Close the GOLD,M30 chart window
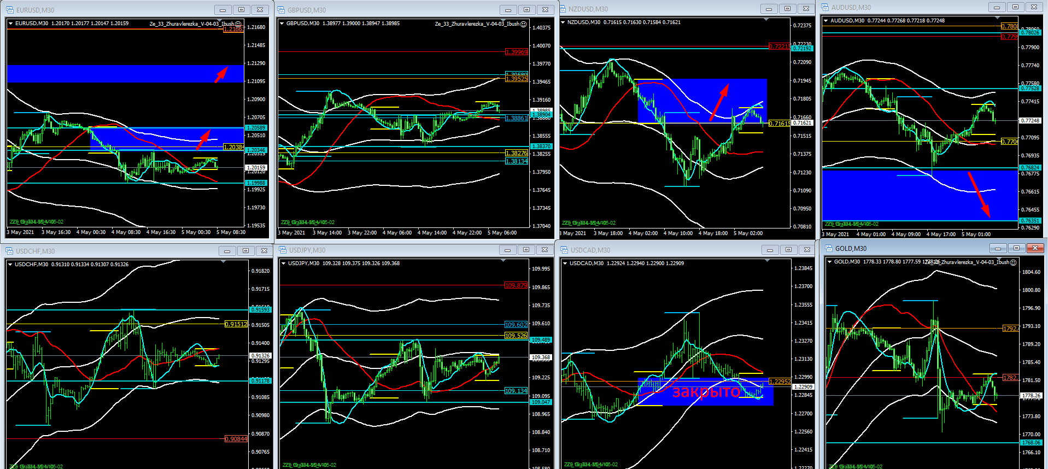This screenshot has width=1048, height=469. (x=1034, y=248)
